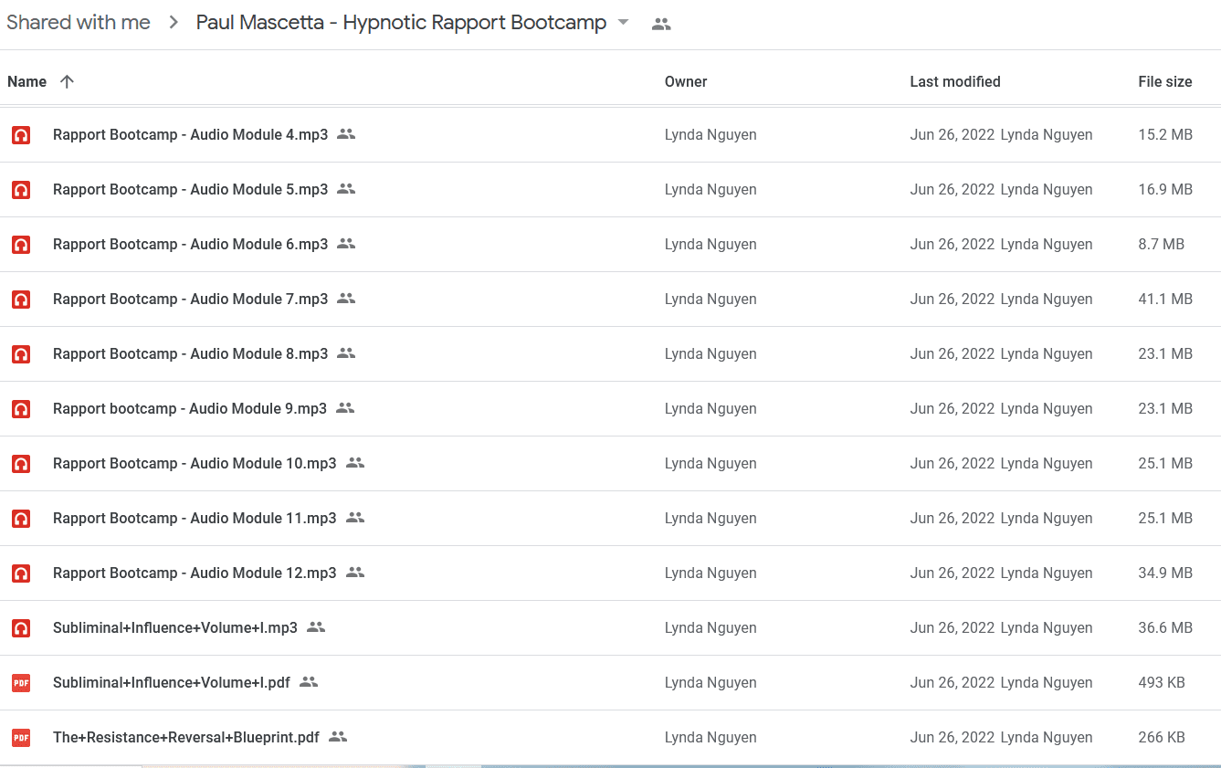Select file Rapport Bootcamp - Audio Module 12.mp3

pyautogui.click(x=195, y=573)
